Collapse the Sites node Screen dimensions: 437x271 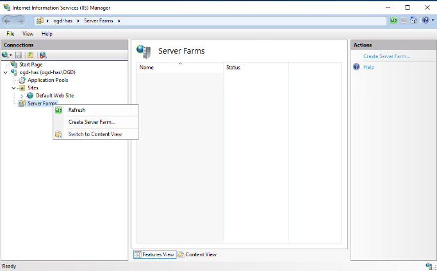tap(13, 88)
